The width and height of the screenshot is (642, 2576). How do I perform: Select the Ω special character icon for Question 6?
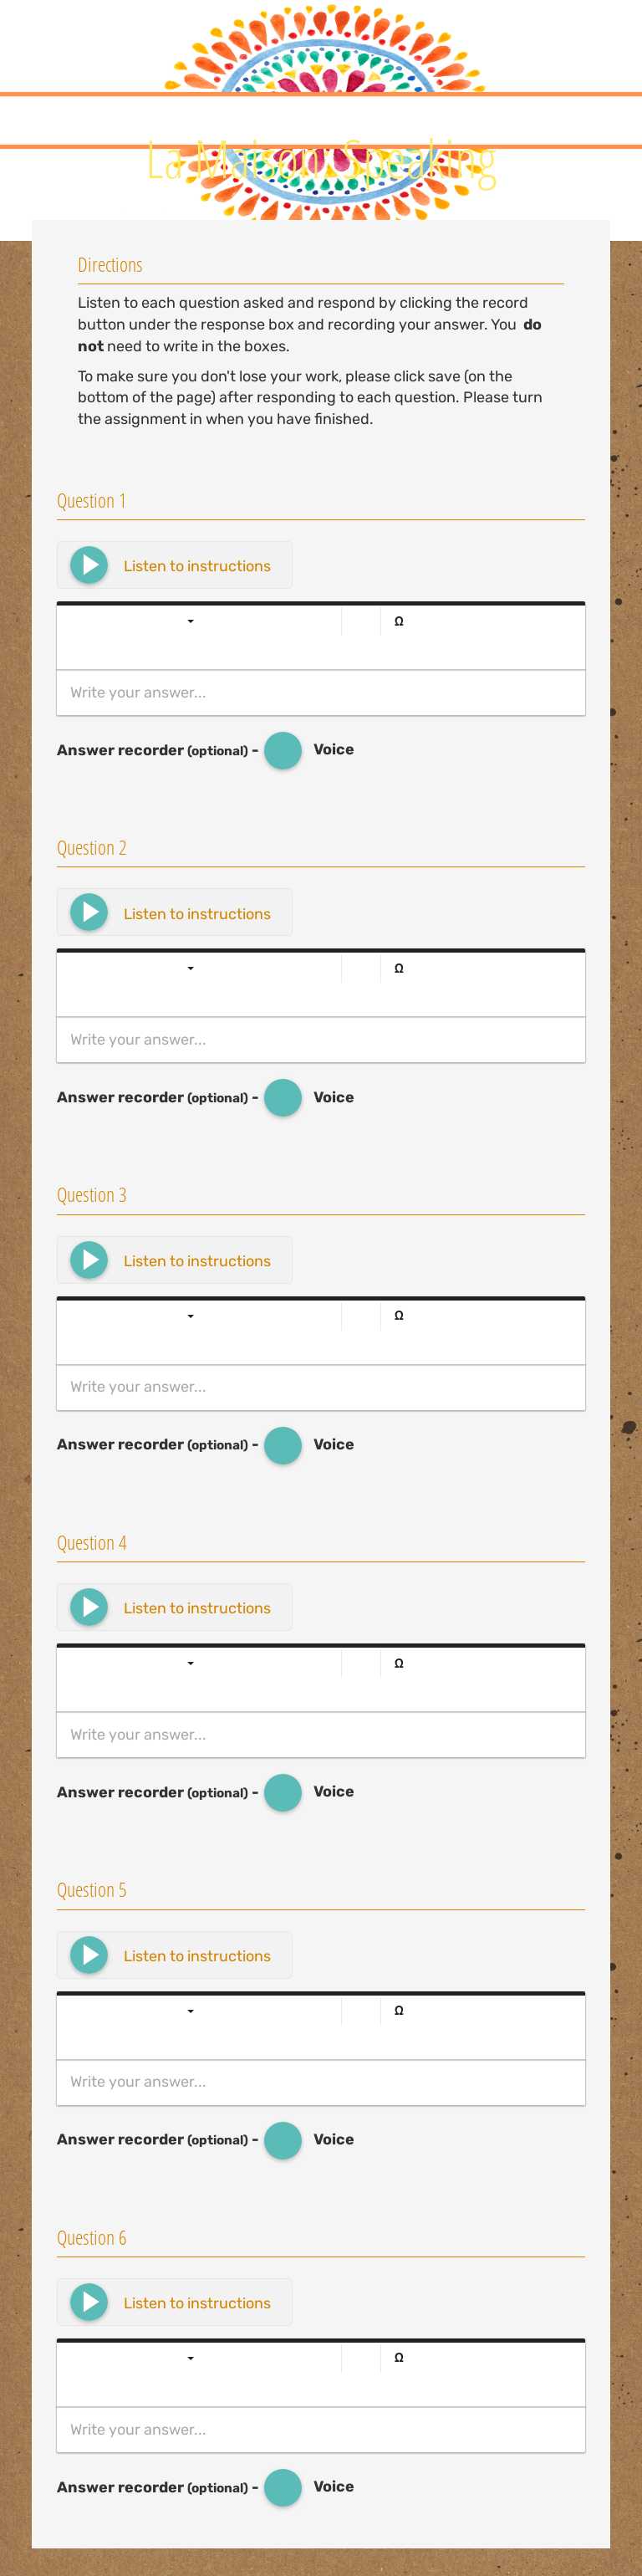398,2357
